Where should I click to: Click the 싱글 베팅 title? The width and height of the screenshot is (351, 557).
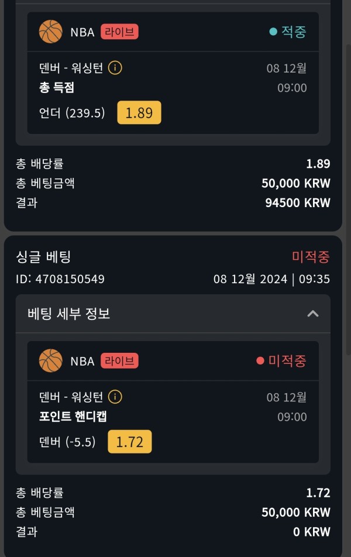pos(43,257)
